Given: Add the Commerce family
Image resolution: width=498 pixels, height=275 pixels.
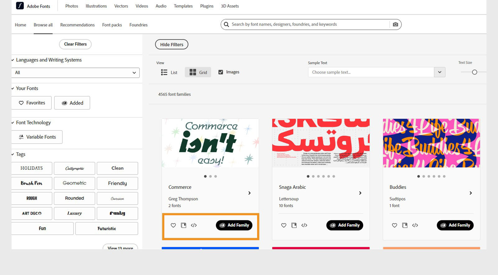Looking at the screenshot, I should click(234, 225).
